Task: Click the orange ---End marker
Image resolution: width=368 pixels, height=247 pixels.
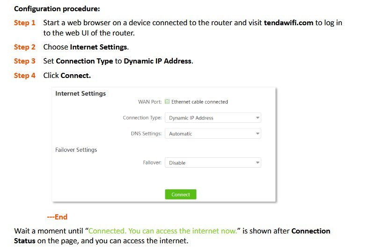Action: point(57,217)
